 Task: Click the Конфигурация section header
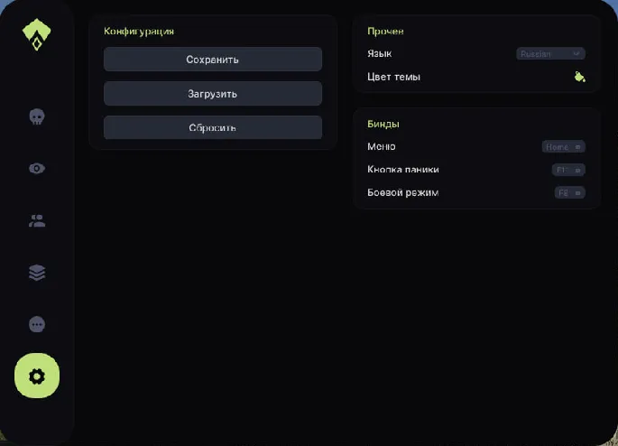pyautogui.click(x=139, y=31)
